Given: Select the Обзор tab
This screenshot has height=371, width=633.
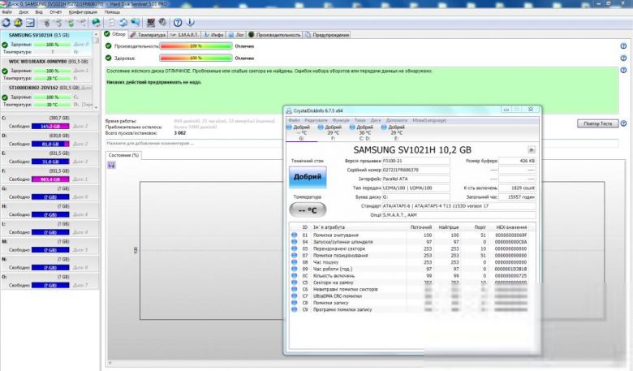Looking at the screenshot, I should pyautogui.click(x=115, y=34).
